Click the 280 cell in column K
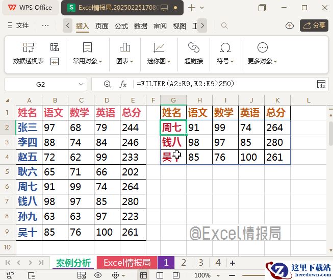This screenshot has width=333, height=280. point(277,142)
